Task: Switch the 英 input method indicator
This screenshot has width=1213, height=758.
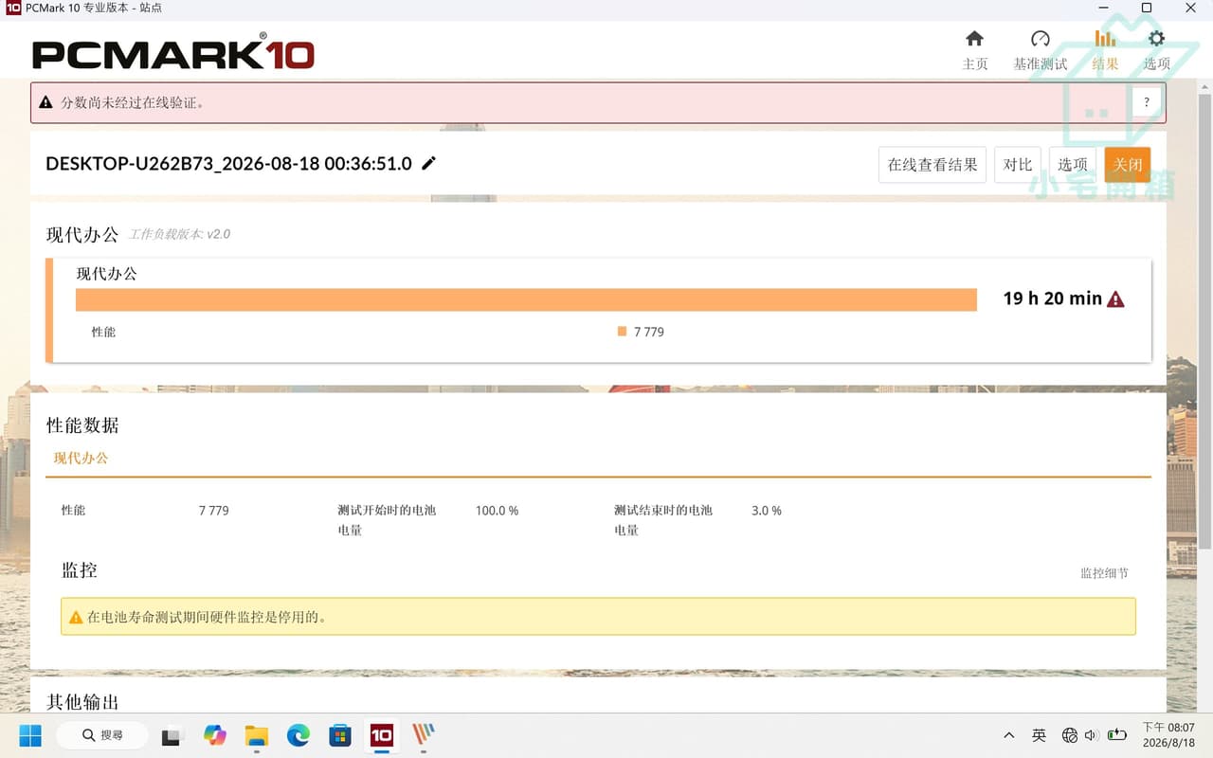Action: [1040, 735]
